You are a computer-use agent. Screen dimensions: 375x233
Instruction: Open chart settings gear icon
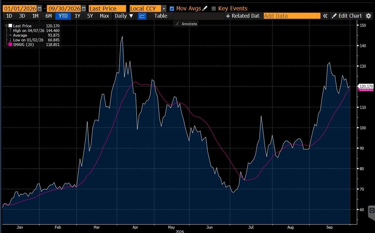[368, 16]
